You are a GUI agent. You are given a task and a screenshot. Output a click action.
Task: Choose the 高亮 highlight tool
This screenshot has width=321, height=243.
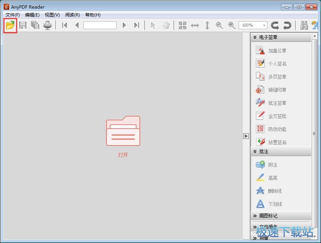(x=272, y=178)
